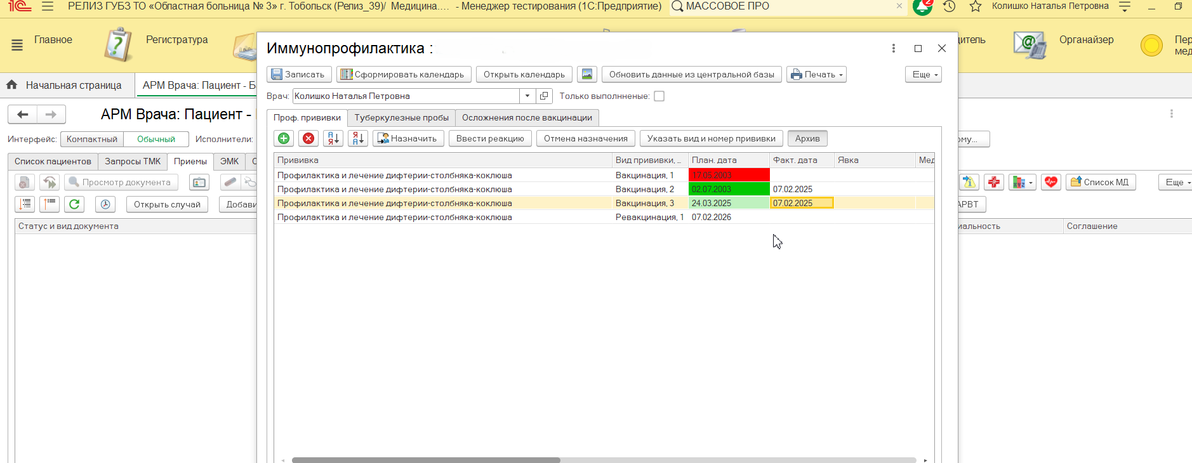
Task: Click the green refresh icon in the toolbar
Action: (x=74, y=204)
